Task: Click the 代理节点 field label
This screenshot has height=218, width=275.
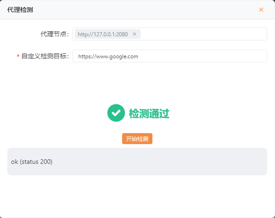Action: 55,34
